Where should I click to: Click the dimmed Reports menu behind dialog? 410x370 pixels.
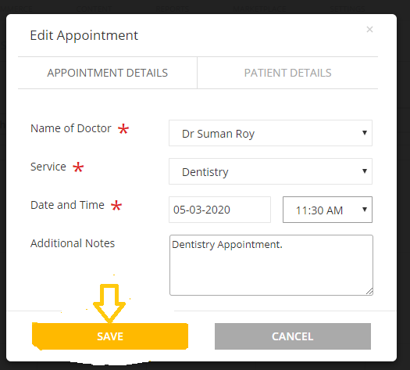(x=173, y=9)
